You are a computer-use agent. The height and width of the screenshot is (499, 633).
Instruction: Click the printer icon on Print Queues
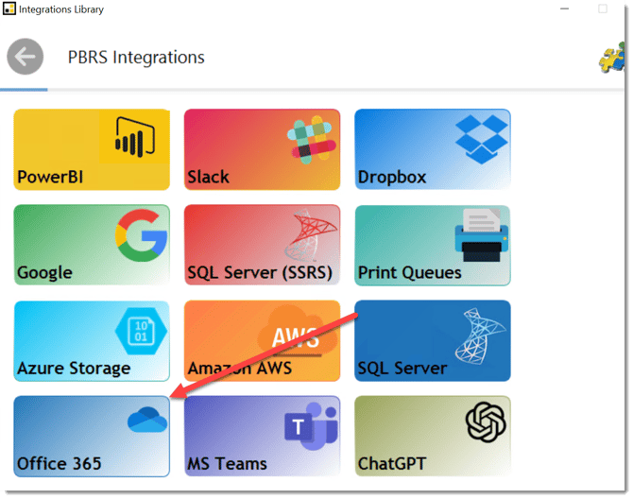coord(482,235)
